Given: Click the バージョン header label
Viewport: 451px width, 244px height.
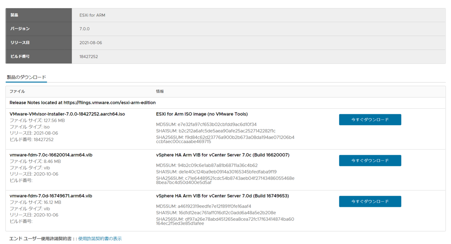Looking at the screenshot, I should 20,29.
